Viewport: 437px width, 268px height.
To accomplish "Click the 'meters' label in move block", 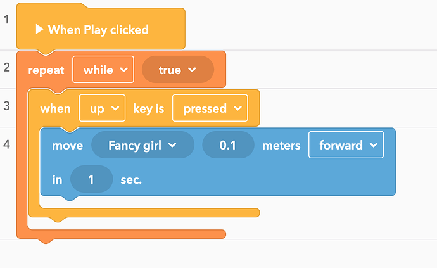I will 281,146.
